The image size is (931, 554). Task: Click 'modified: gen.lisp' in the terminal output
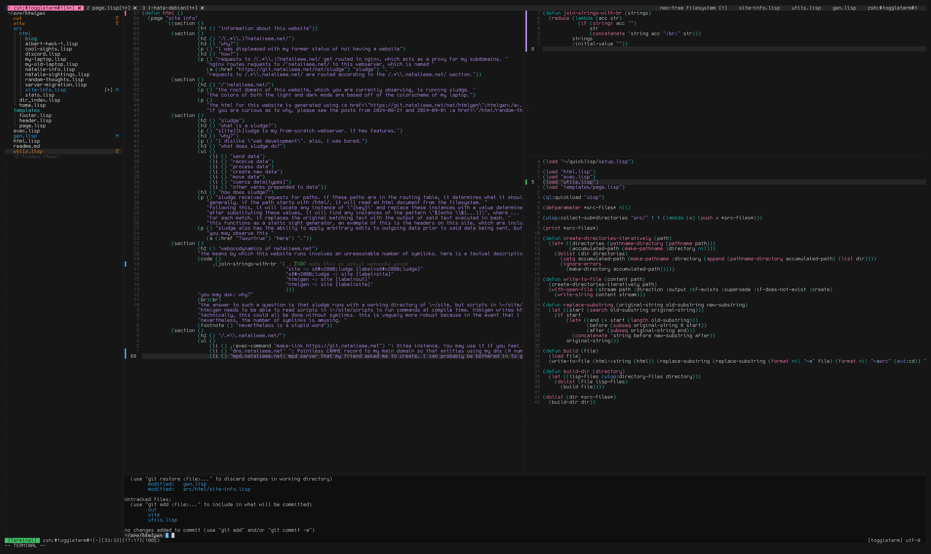coord(177,484)
